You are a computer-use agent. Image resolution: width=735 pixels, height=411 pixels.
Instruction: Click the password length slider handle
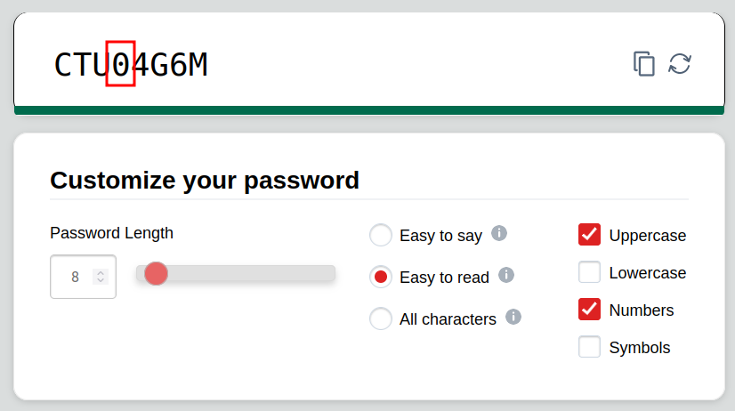pos(157,274)
